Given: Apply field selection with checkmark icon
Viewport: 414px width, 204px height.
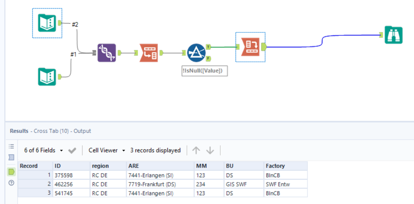Looking at the screenshot, I should tap(72, 150).
